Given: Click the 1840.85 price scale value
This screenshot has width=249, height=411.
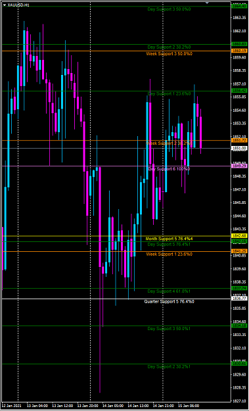Looking at the screenshot, I should 240,256.
